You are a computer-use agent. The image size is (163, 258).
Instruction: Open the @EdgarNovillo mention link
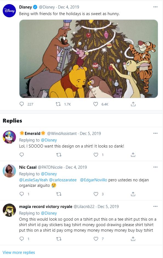tap(94, 180)
